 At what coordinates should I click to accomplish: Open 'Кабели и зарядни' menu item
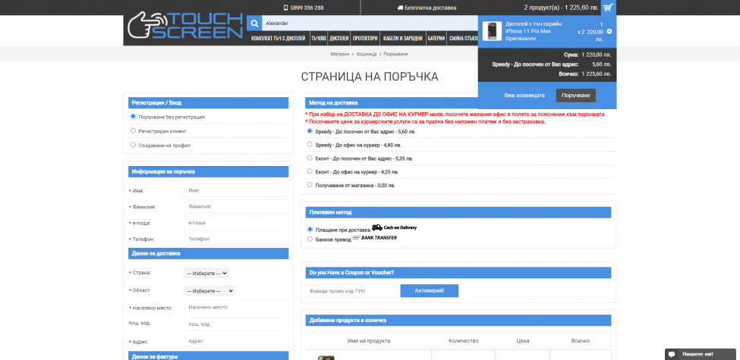click(402, 38)
